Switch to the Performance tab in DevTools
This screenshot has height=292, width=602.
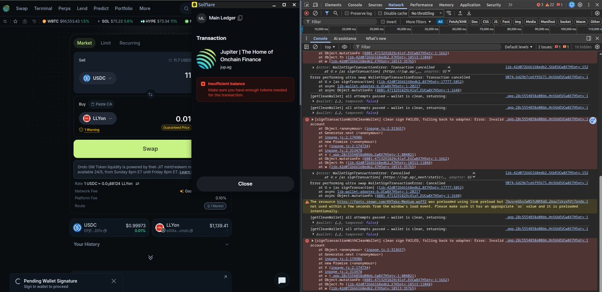(x=421, y=5)
